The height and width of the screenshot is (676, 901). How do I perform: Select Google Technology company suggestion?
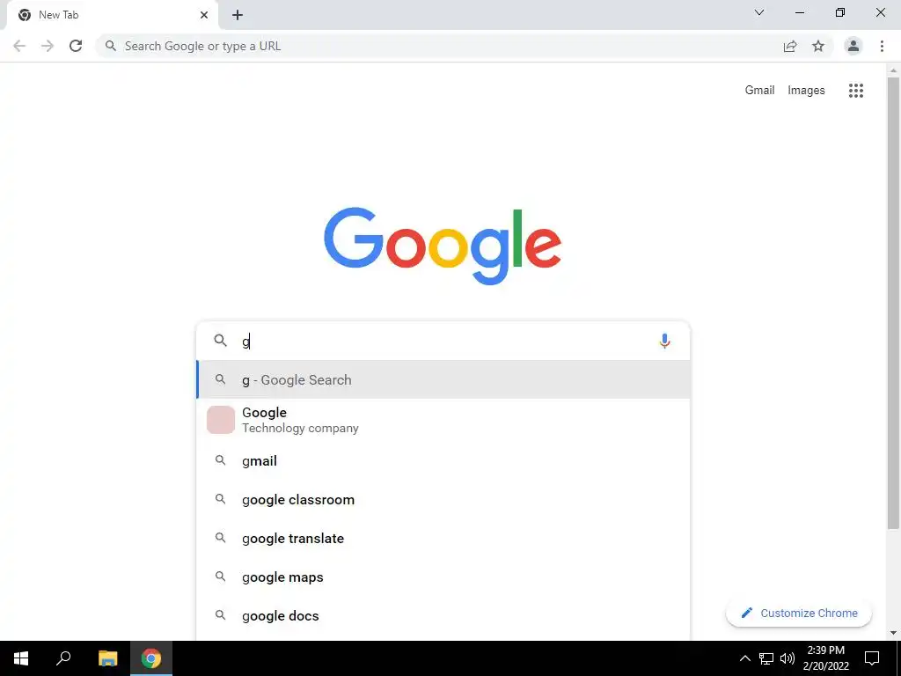pyautogui.click(x=443, y=420)
